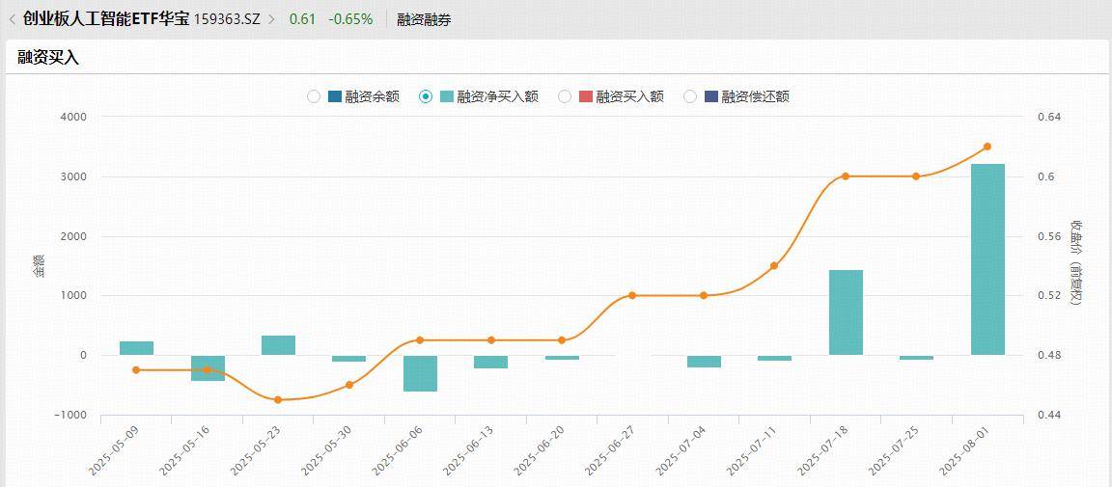Click the dark blue 融资余额 legend swatch
Image resolution: width=1112 pixels, height=487 pixels.
pos(335,96)
